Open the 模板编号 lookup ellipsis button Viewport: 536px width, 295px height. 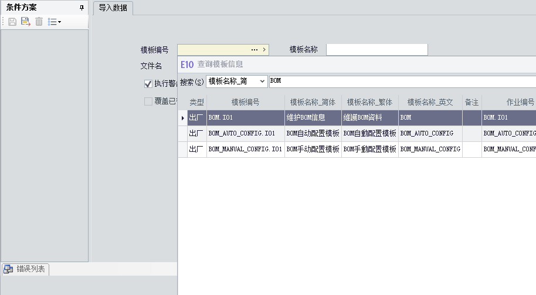(255, 50)
